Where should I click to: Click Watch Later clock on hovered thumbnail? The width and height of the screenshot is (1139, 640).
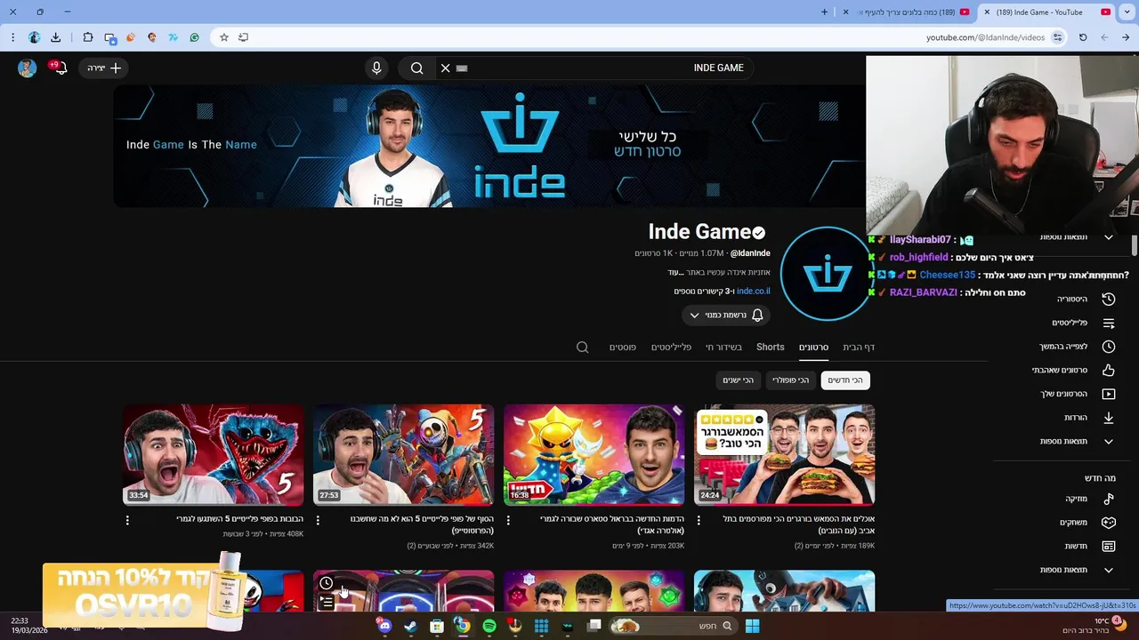(x=327, y=584)
